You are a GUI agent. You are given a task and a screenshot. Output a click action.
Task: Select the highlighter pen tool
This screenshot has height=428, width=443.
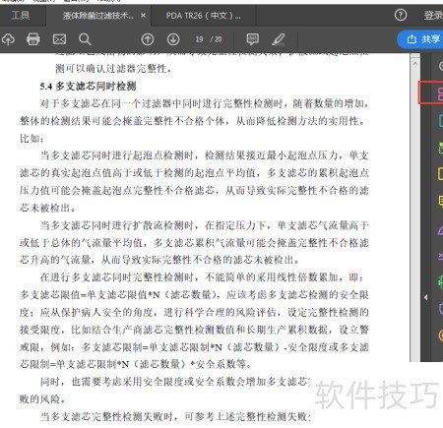click(279, 39)
